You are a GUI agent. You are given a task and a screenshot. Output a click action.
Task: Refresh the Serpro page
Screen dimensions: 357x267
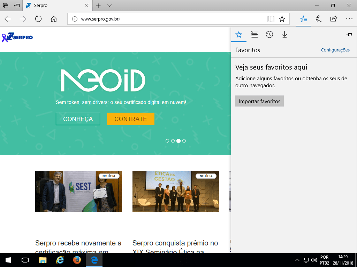[38, 19]
